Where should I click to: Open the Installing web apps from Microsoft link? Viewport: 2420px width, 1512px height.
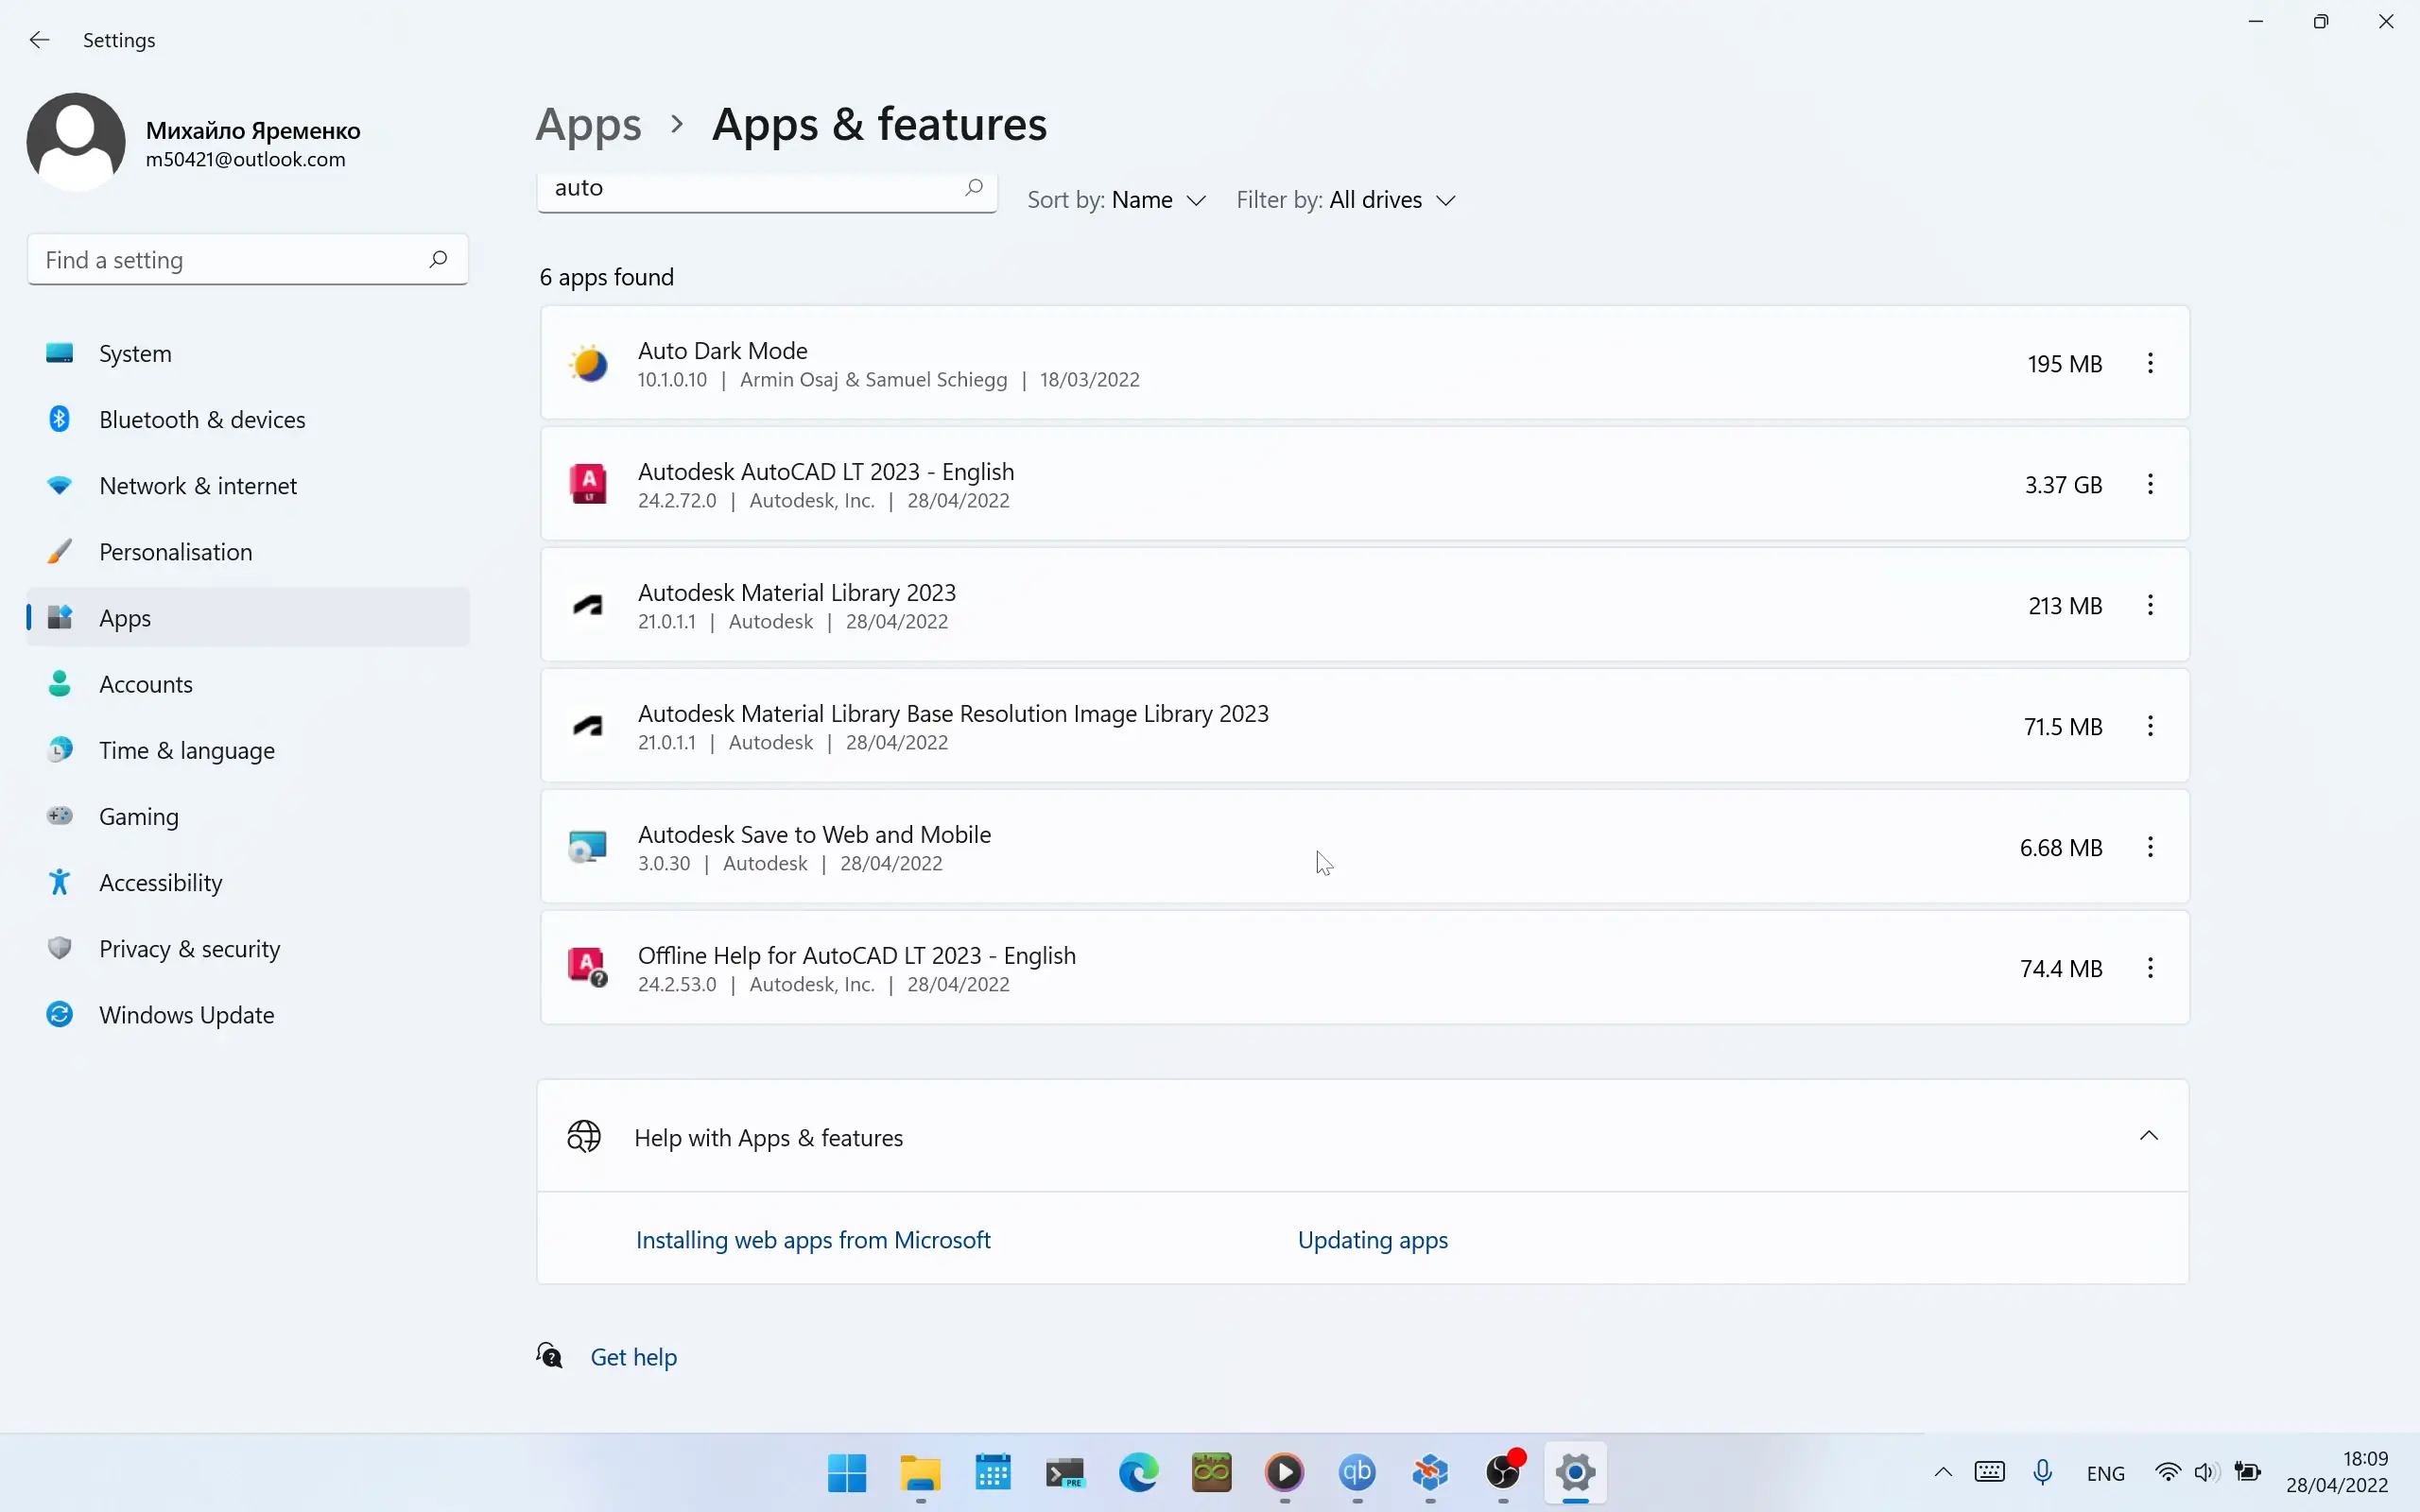pos(813,1240)
